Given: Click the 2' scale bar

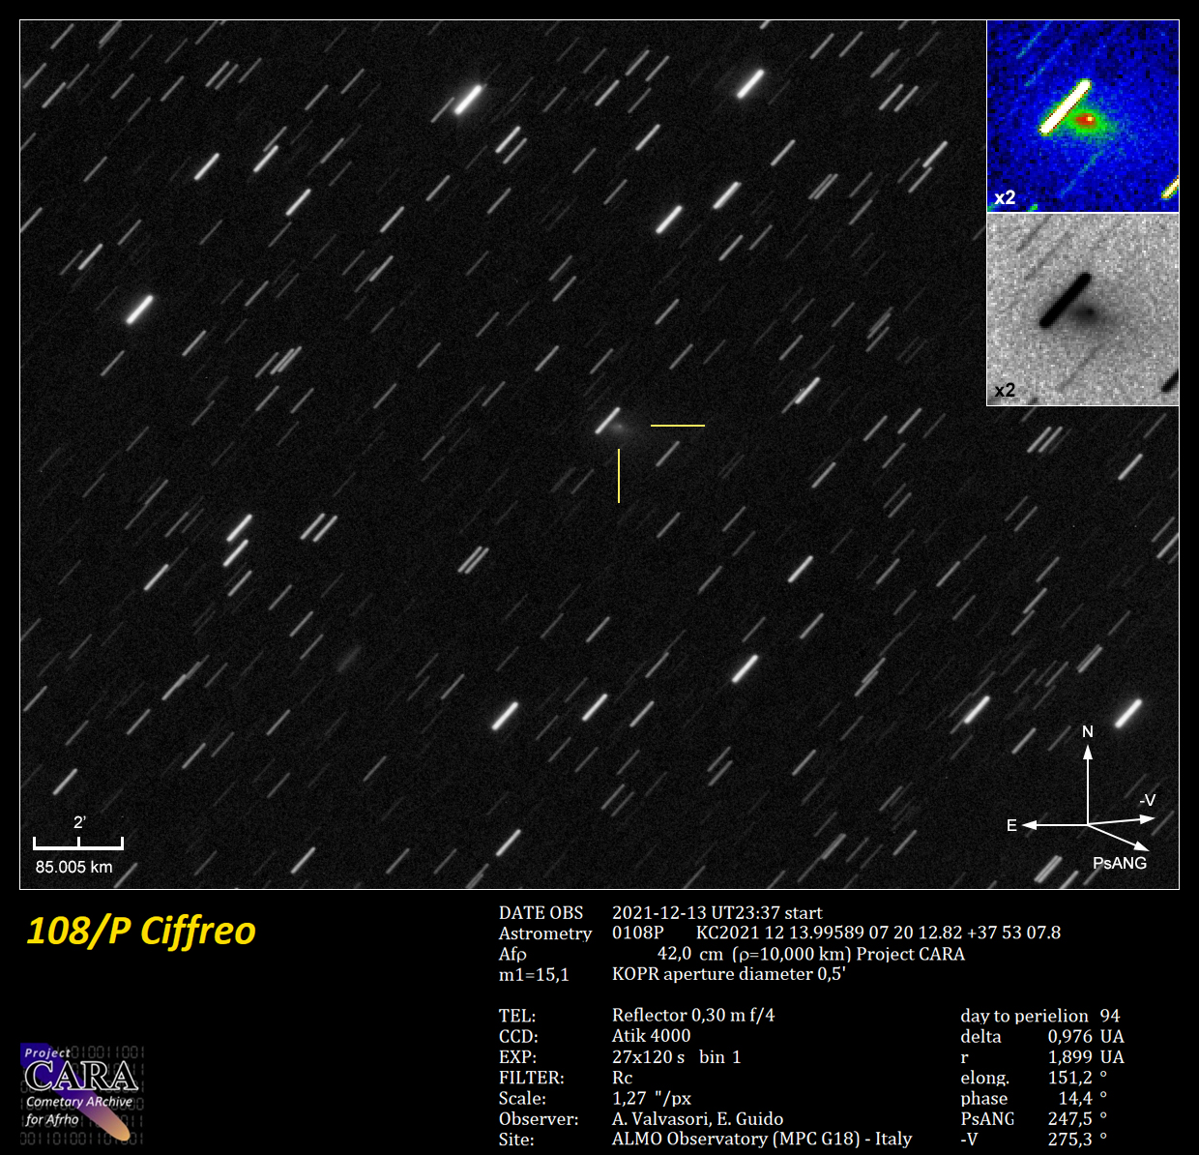Looking at the screenshot, I should (77, 844).
